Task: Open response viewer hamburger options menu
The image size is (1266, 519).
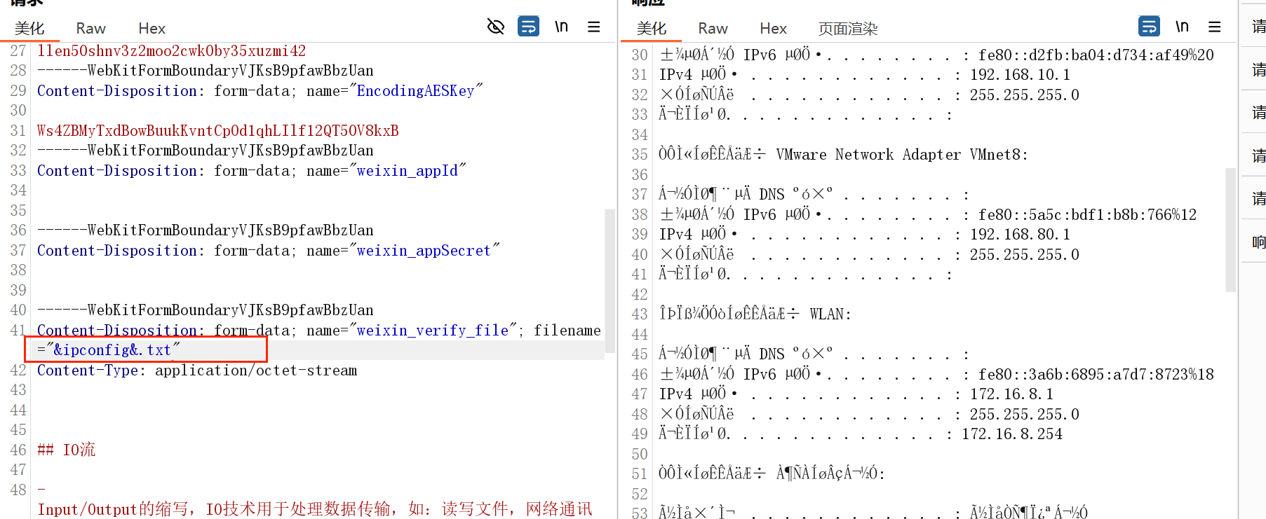Action: click(x=1215, y=27)
